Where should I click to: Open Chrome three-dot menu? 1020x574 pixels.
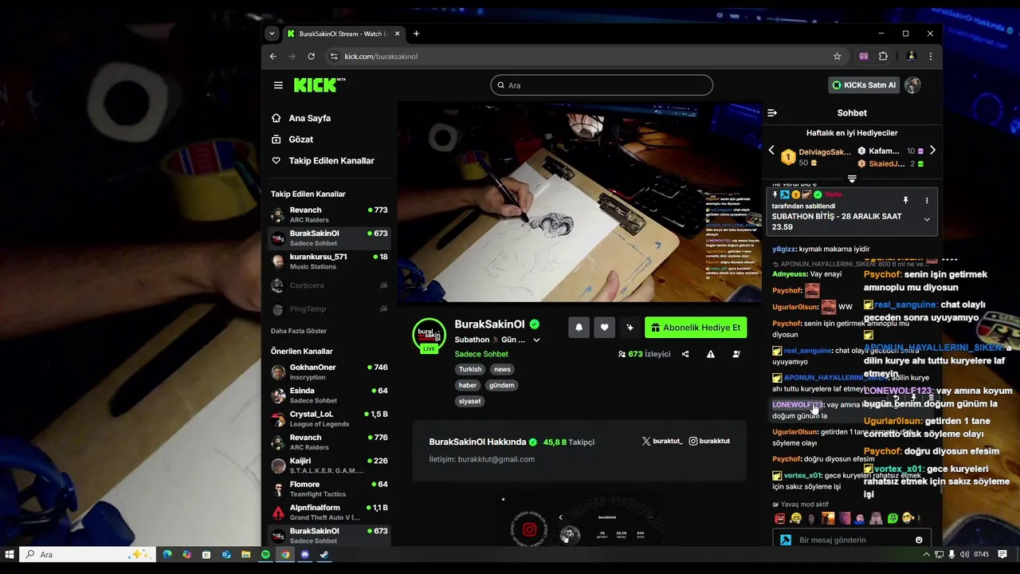click(x=930, y=57)
